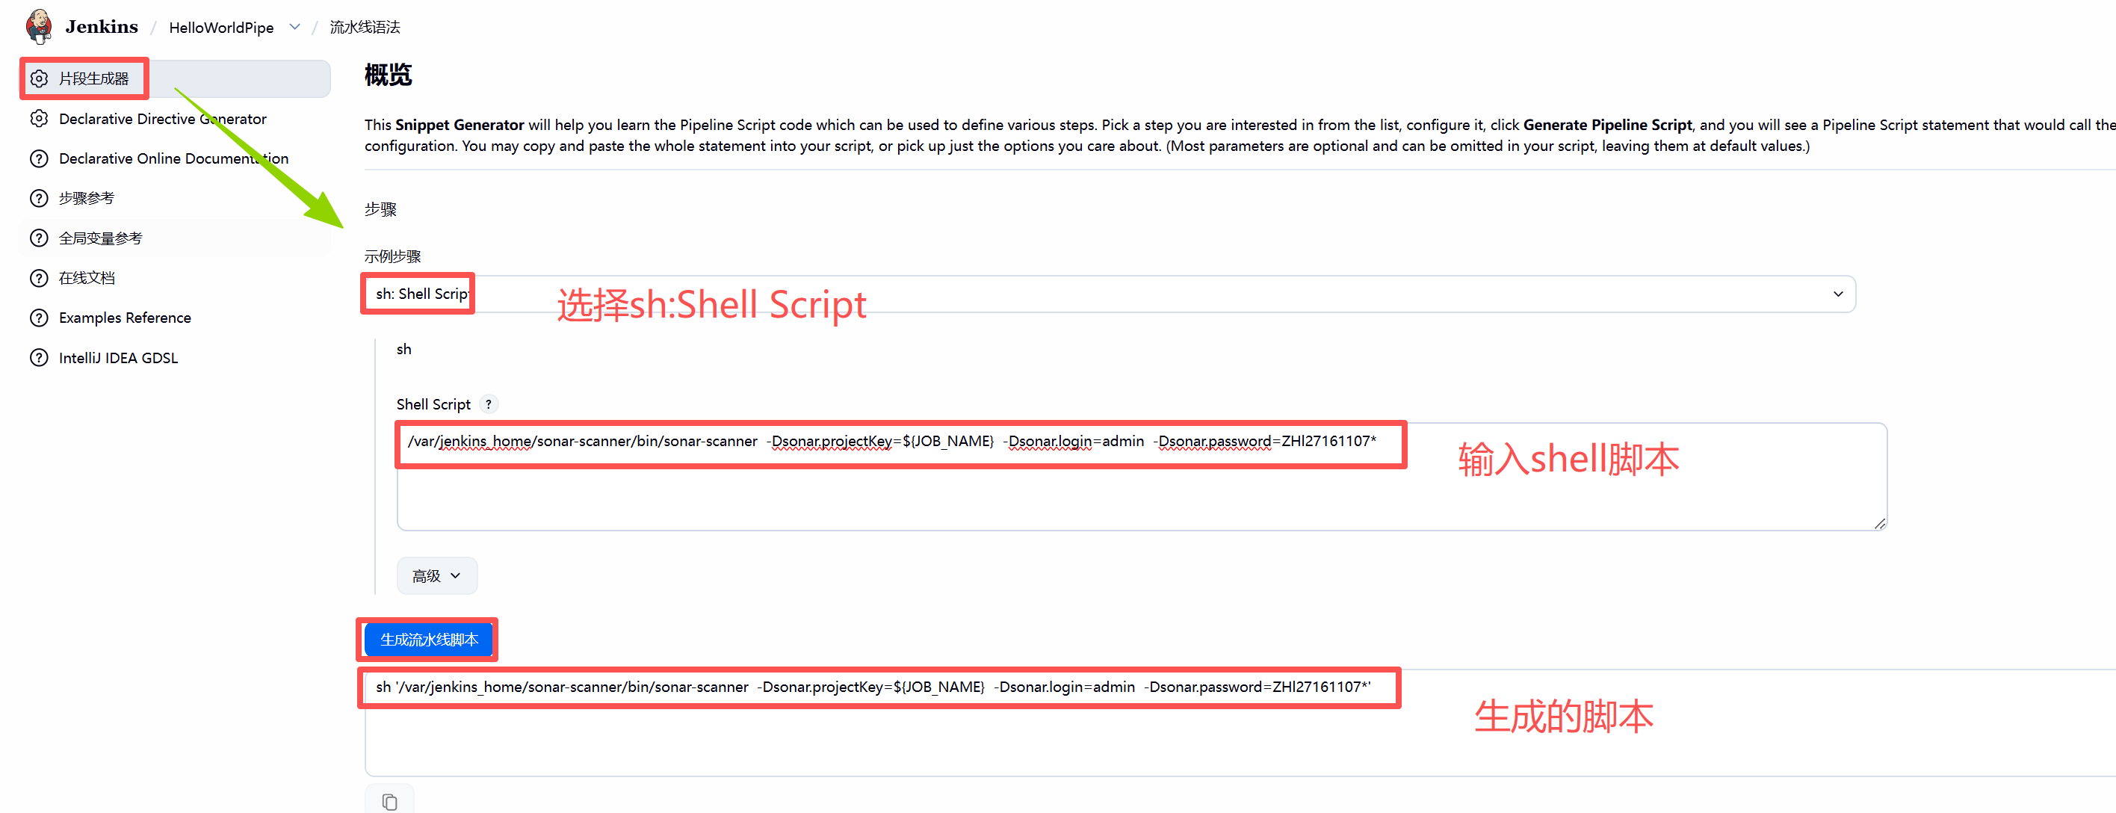Open Declarative Directive Generator
Screen dimensions: 2116x813
pyautogui.click(x=163, y=118)
